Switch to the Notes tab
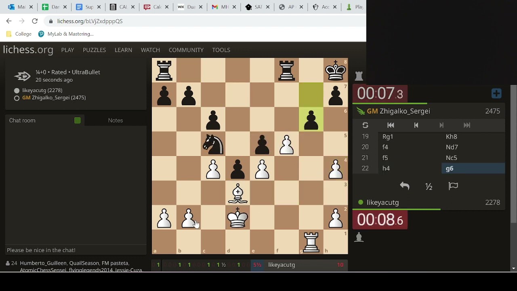517x291 pixels. (x=116, y=120)
